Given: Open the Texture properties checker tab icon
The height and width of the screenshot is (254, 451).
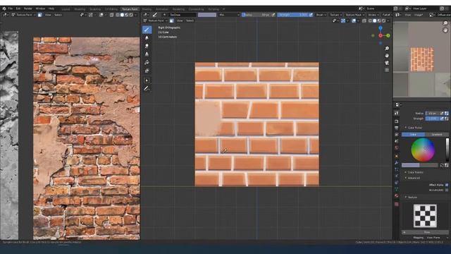Looking at the screenshot, I should pos(397,204).
